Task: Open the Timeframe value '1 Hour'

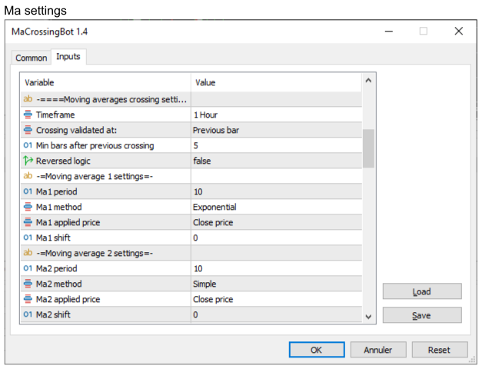Action: click(276, 115)
